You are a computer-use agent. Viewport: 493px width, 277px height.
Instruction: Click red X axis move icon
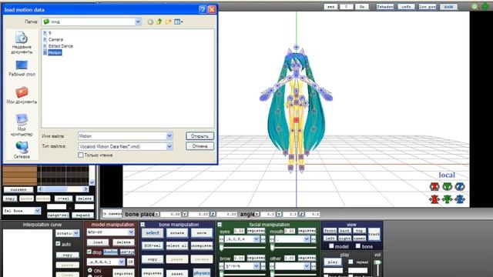(x=434, y=199)
